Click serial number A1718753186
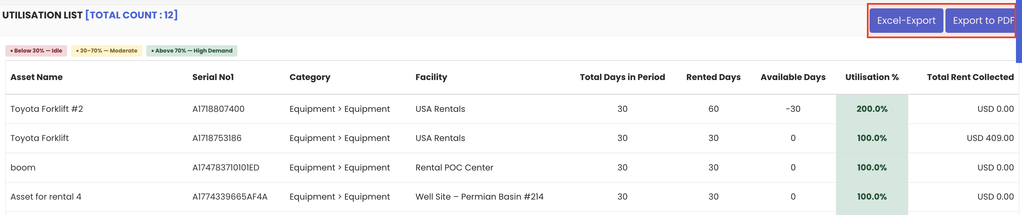Image resolution: width=1022 pixels, height=215 pixels. pos(217,138)
